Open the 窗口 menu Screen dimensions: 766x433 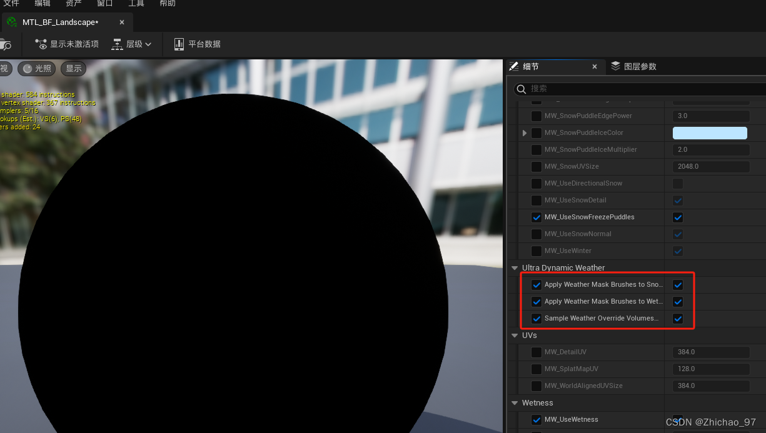pos(104,4)
